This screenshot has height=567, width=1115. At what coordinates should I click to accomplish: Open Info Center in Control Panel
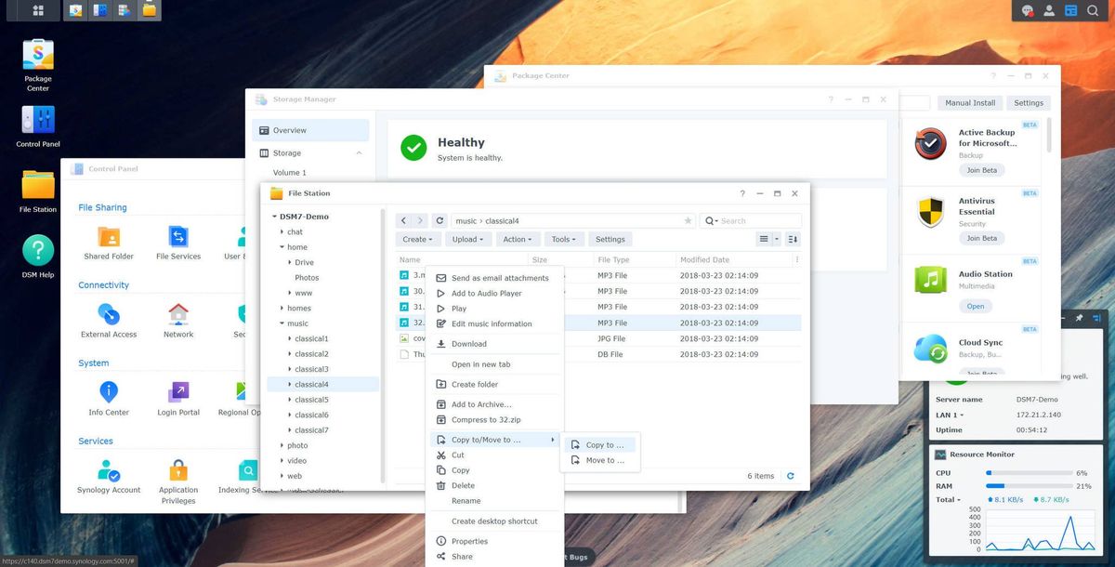tap(109, 399)
